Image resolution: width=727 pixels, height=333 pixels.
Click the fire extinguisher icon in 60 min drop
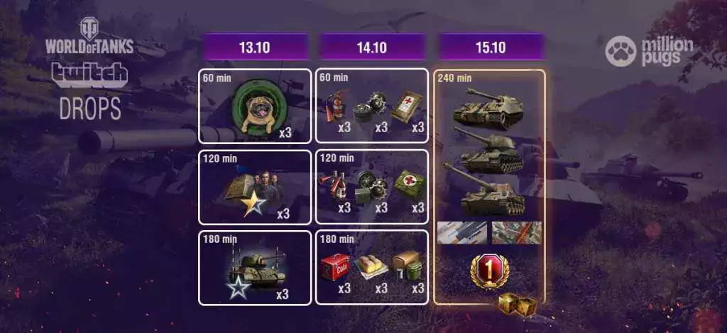(x=335, y=106)
